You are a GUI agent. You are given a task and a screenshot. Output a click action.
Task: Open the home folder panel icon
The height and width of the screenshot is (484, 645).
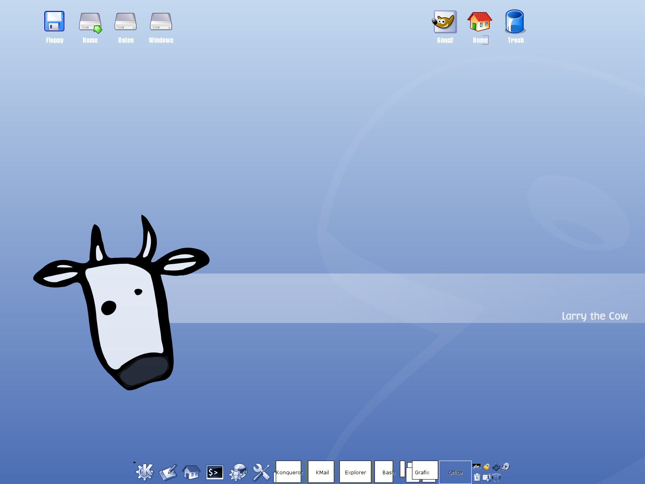click(x=191, y=472)
